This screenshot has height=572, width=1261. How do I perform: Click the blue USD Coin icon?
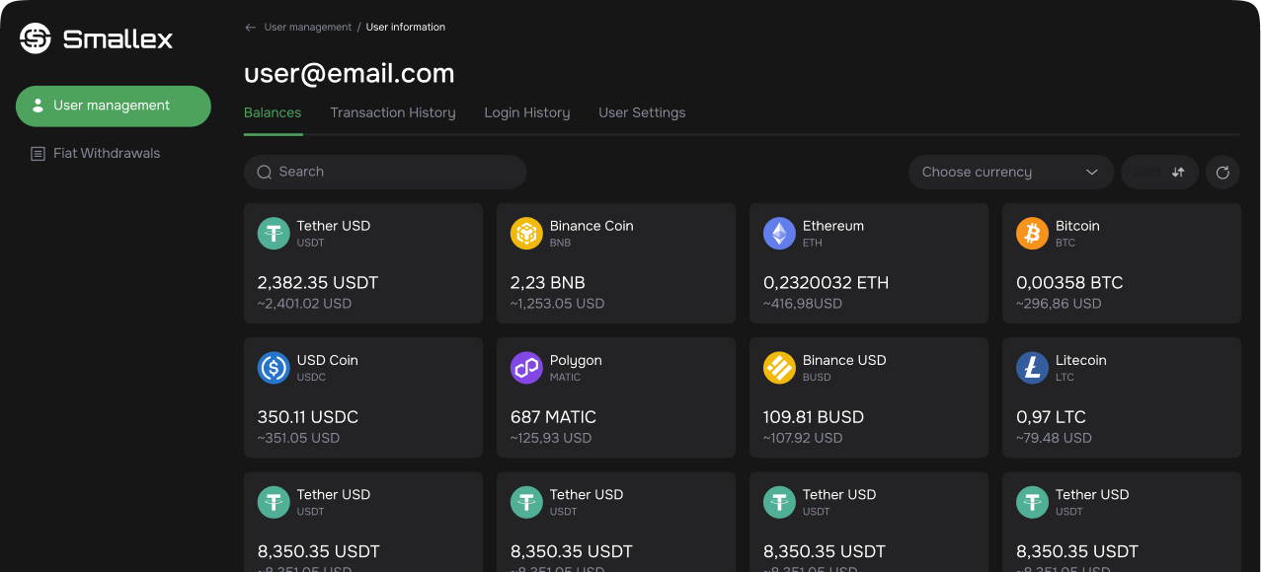tap(274, 368)
